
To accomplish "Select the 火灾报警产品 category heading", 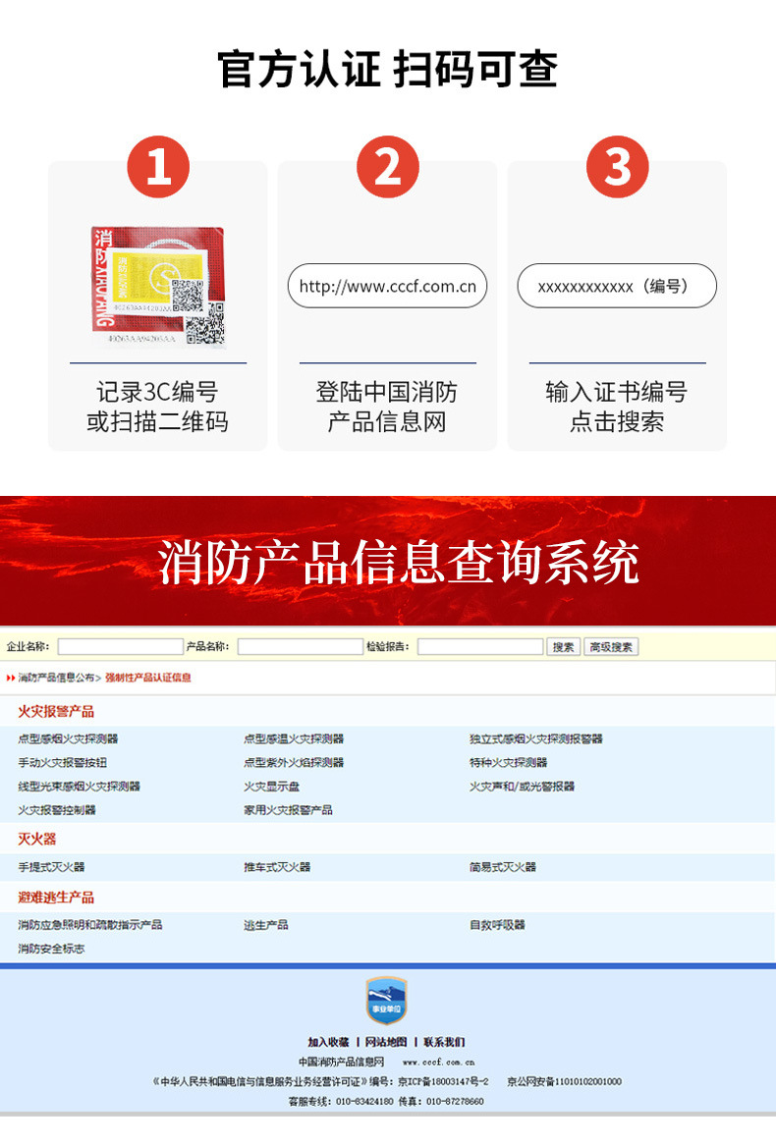I will click(56, 711).
